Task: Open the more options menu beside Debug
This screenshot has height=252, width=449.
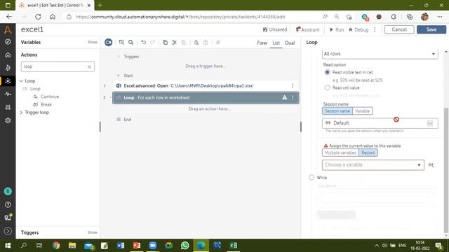Action: point(375,29)
